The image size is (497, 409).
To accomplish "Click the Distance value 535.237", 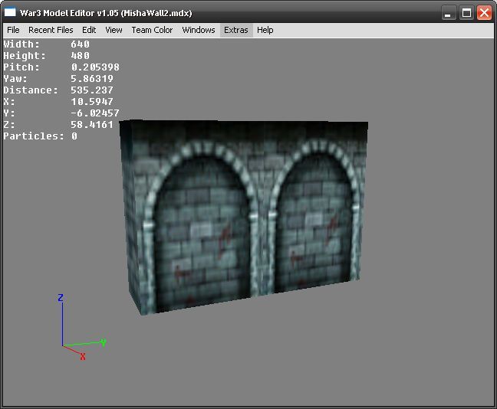I will tap(92, 90).
